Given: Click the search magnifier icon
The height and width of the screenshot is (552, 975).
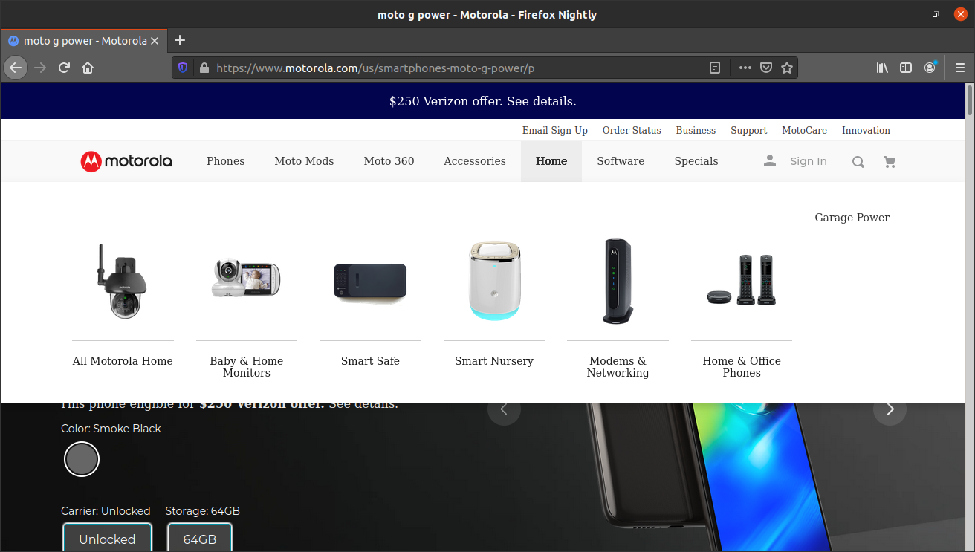Looking at the screenshot, I should [858, 161].
